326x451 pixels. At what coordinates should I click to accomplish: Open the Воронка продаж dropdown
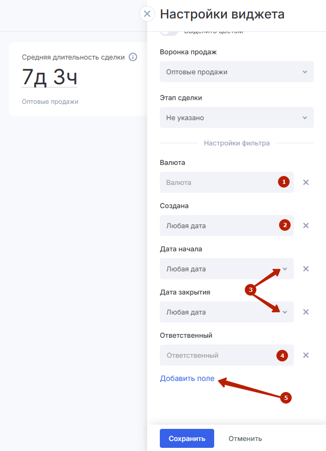click(237, 72)
